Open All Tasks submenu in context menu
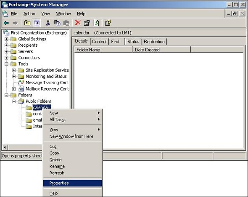The image size is (248, 197). 73,120
